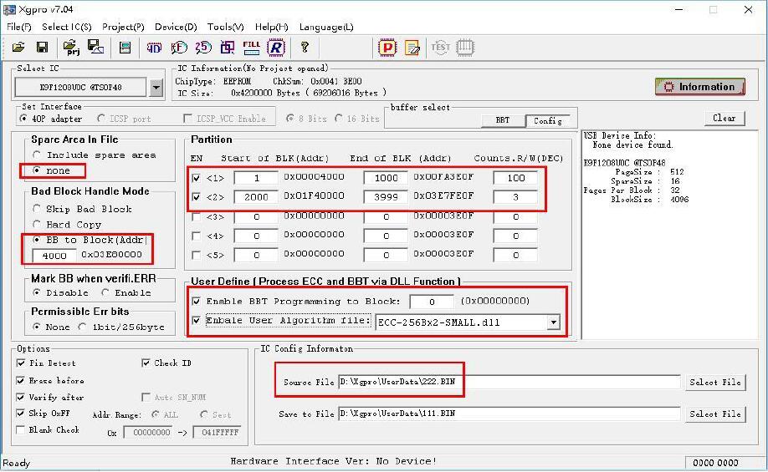Open the Select IC(S) menu

point(67,27)
